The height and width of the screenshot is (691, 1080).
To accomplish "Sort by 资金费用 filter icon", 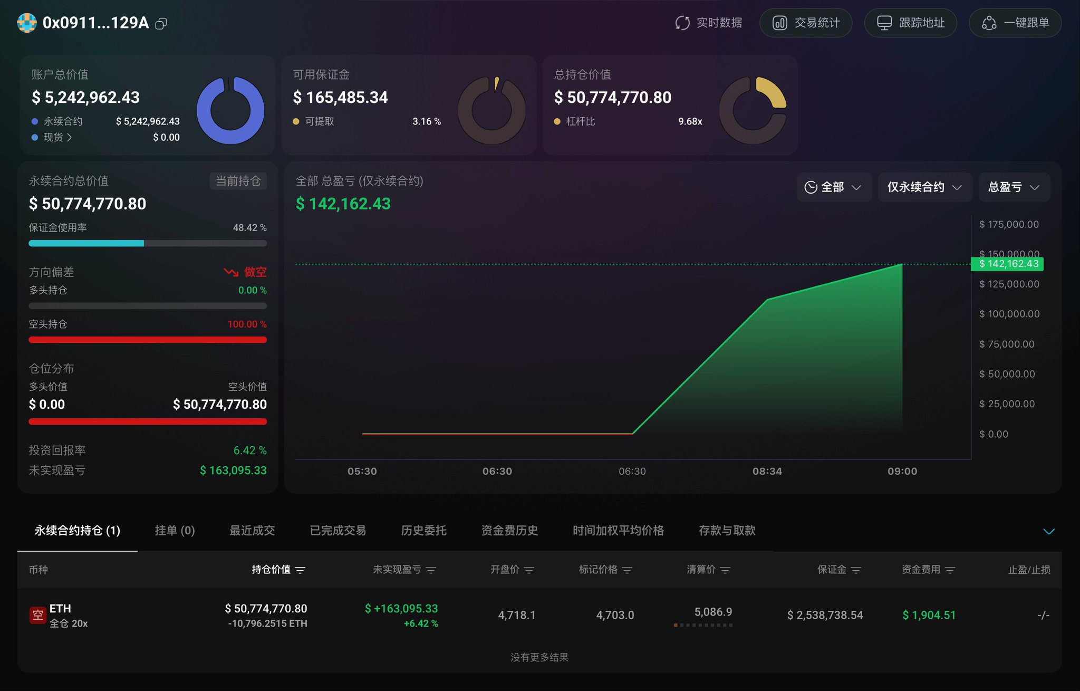I will [x=950, y=570].
